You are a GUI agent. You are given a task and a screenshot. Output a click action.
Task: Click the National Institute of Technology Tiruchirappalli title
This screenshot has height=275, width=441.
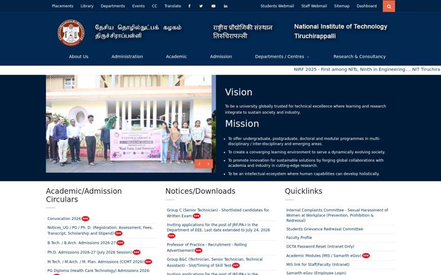tap(341, 31)
